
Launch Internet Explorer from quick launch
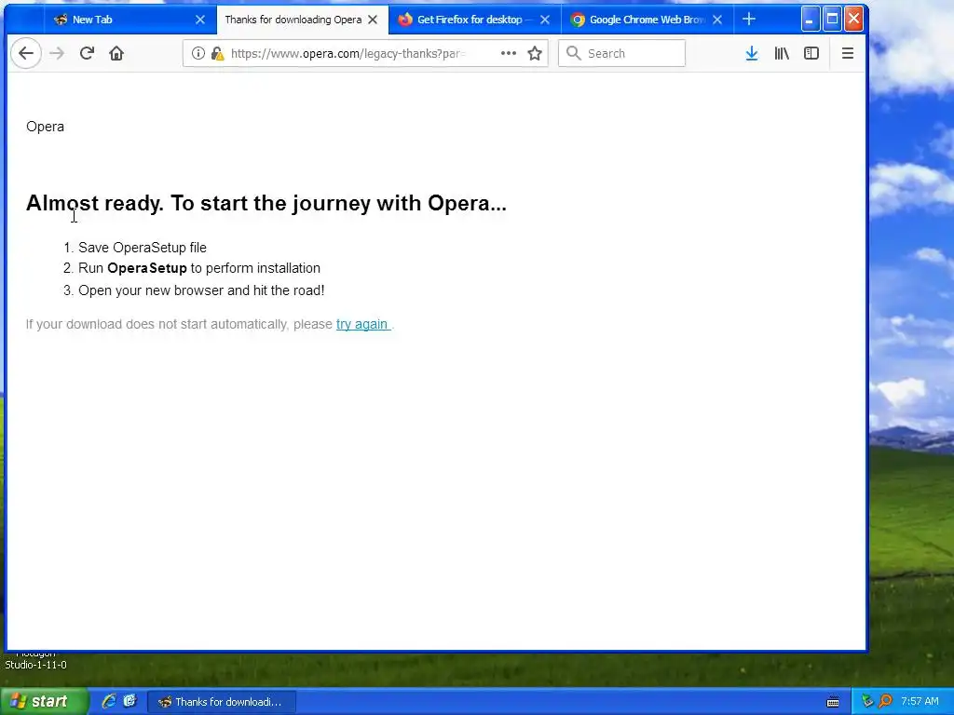coord(109,702)
